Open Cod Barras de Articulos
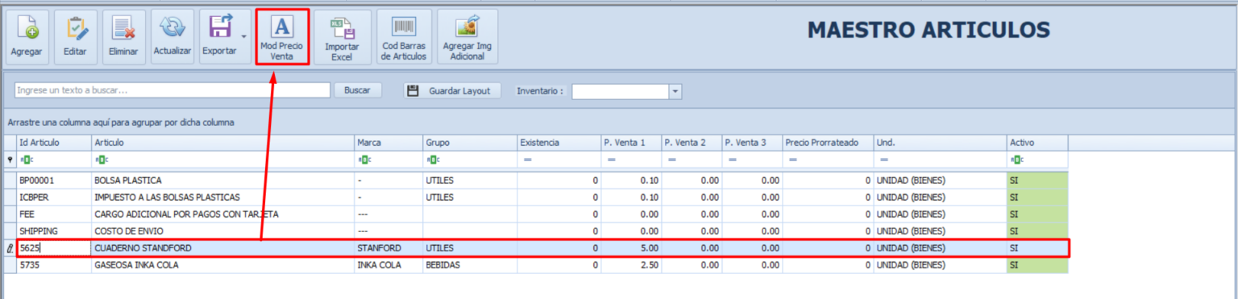This screenshot has height=299, width=1238. [x=404, y=37]
